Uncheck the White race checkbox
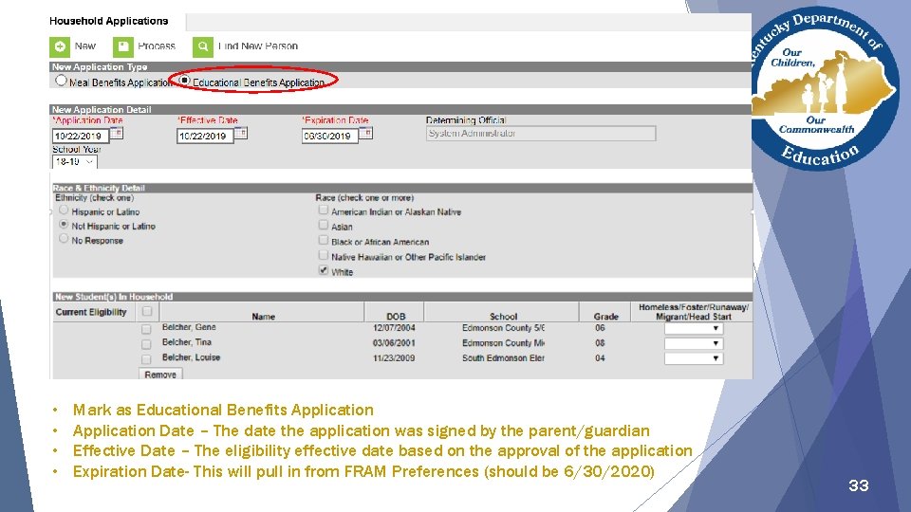The height and width of the screenshot is (512, 911). click(x=324, y=270)
